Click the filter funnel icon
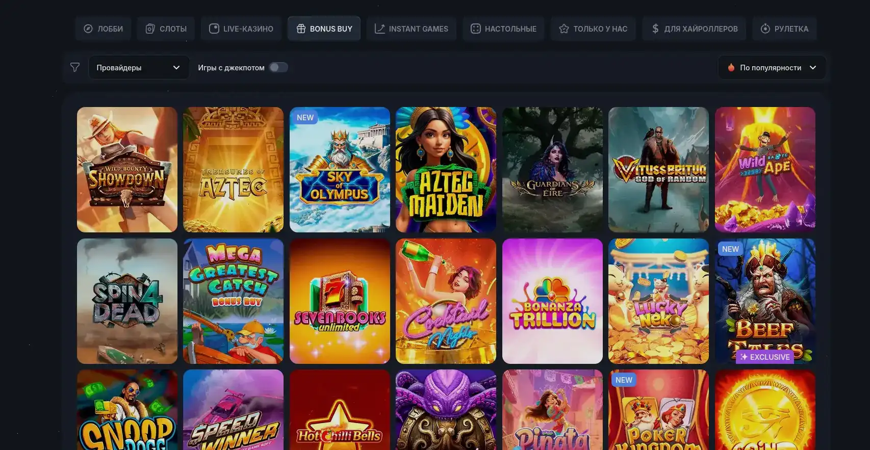Image resolution: width=870 pixels, height=450 pixels. (x=75, y=67)
